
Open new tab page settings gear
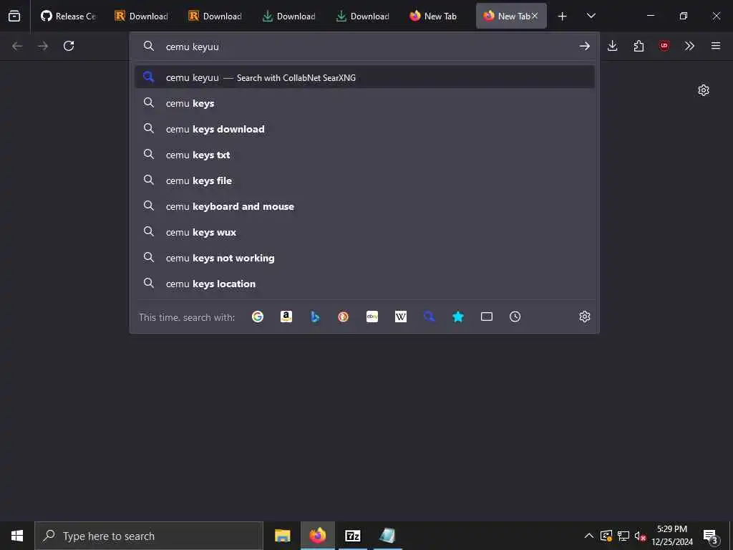click(x=704, y=90)
